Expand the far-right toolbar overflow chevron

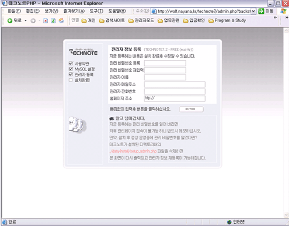click(287, 17)
